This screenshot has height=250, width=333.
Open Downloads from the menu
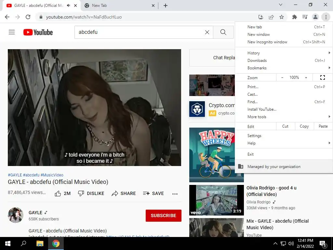coord(284,60)
